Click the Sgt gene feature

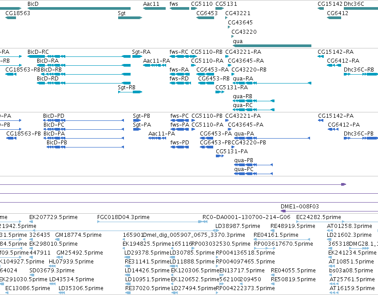click(130, 18)
